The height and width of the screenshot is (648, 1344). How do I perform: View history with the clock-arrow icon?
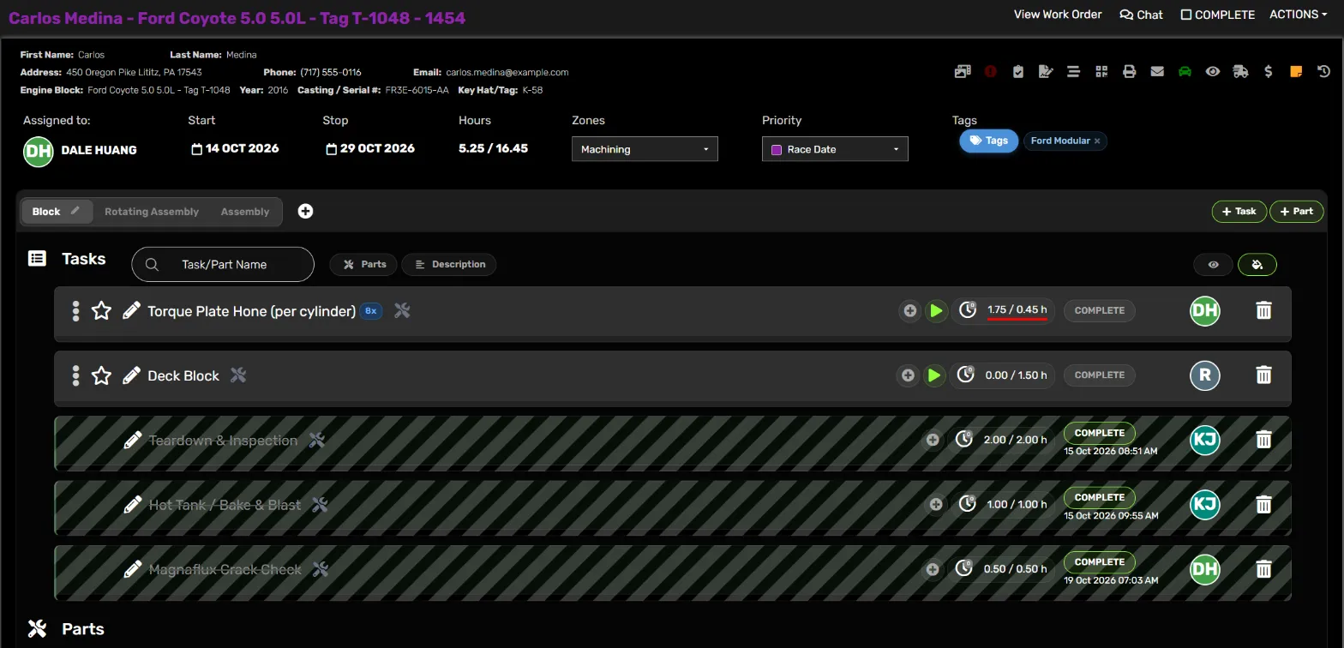1324,72
